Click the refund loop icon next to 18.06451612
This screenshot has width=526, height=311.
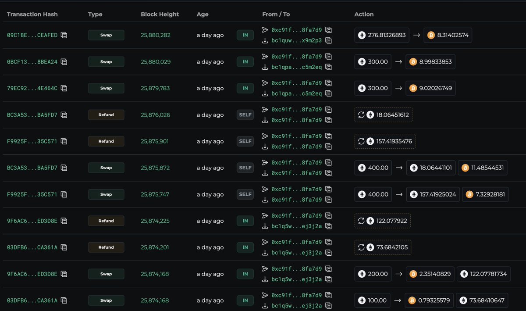tap(363, 114)
